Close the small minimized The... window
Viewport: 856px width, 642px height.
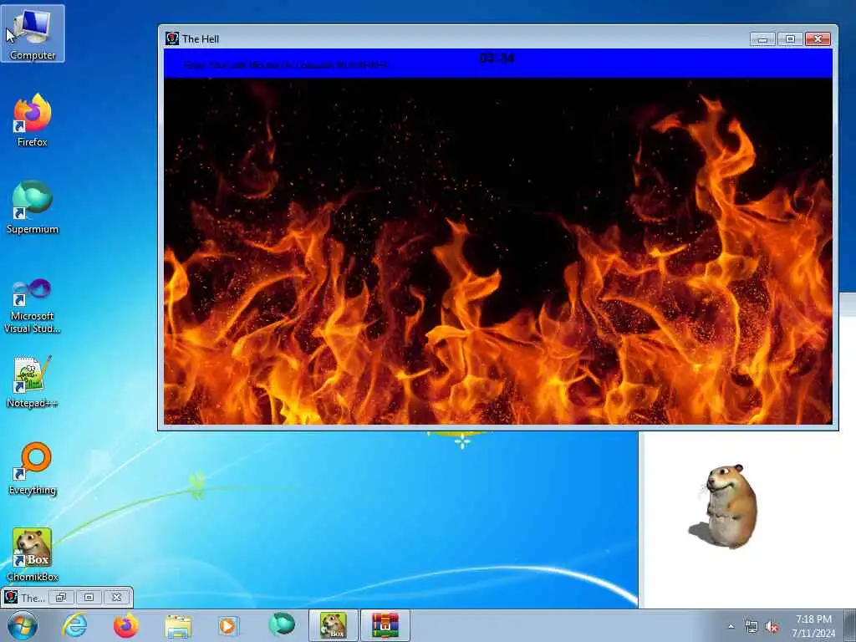click(117, 597)
